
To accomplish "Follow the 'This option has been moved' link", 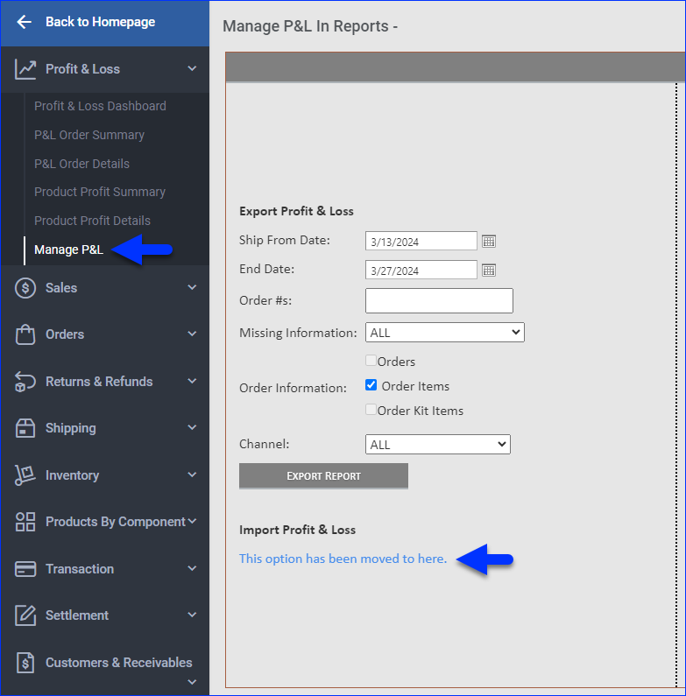I will (x=343, y=559).
